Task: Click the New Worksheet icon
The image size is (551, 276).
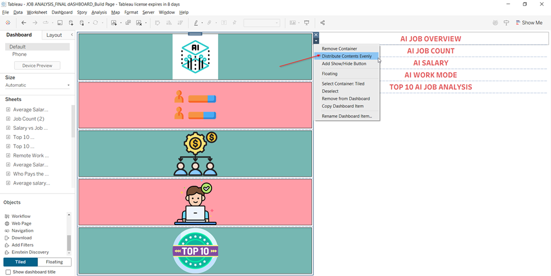Action: [114, 23]
